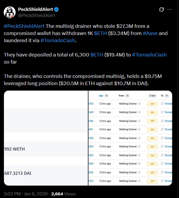Click the contract icon before the first Tornado entry
This screenshot has height=198, width=179.
click(x=162, y=104)
